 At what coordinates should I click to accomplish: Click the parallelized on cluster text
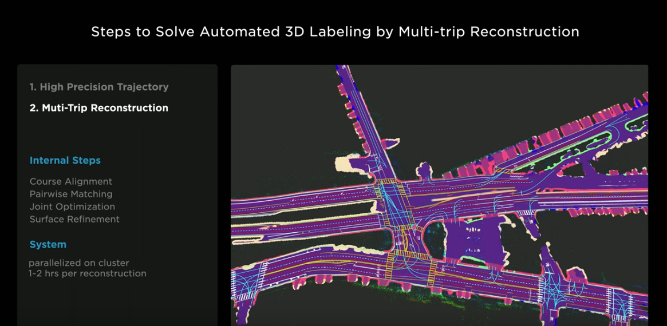(x=78, y=263)
